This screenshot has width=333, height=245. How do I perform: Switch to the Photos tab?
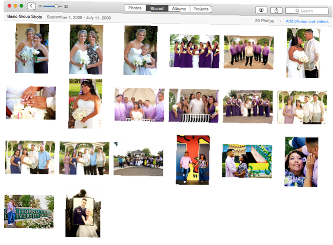click(135, 8)
